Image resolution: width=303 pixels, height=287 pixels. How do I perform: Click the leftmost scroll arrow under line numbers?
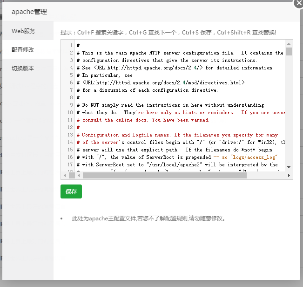click(65, 175)
